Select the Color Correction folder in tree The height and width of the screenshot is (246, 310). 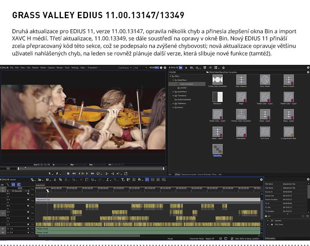[187, 84]
